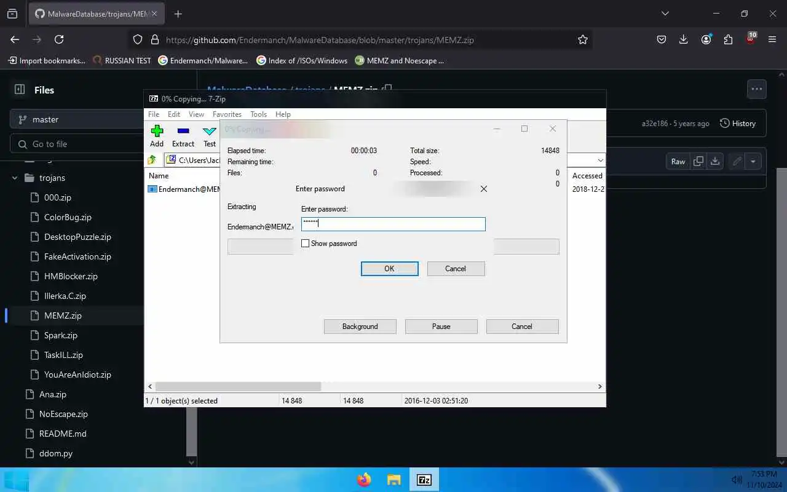Close the Enter password dialog
This screenshot has height=492, width=787.
[484, 189]
